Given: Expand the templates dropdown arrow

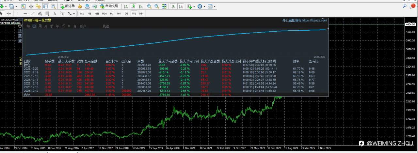Looking at the screenshot, I should (x=215, y=7).
